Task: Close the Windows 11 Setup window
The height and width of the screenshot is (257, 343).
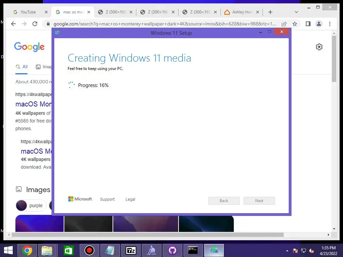Action: (x=281, y=32)
